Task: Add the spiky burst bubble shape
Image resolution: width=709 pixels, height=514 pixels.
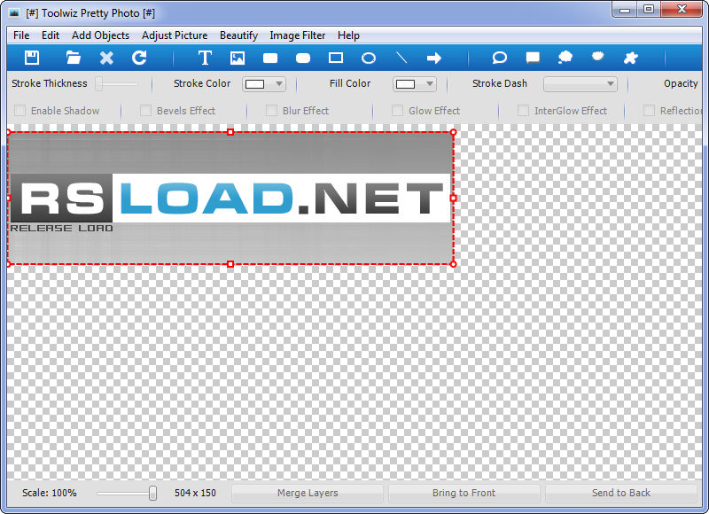Action: pos(597,57)
